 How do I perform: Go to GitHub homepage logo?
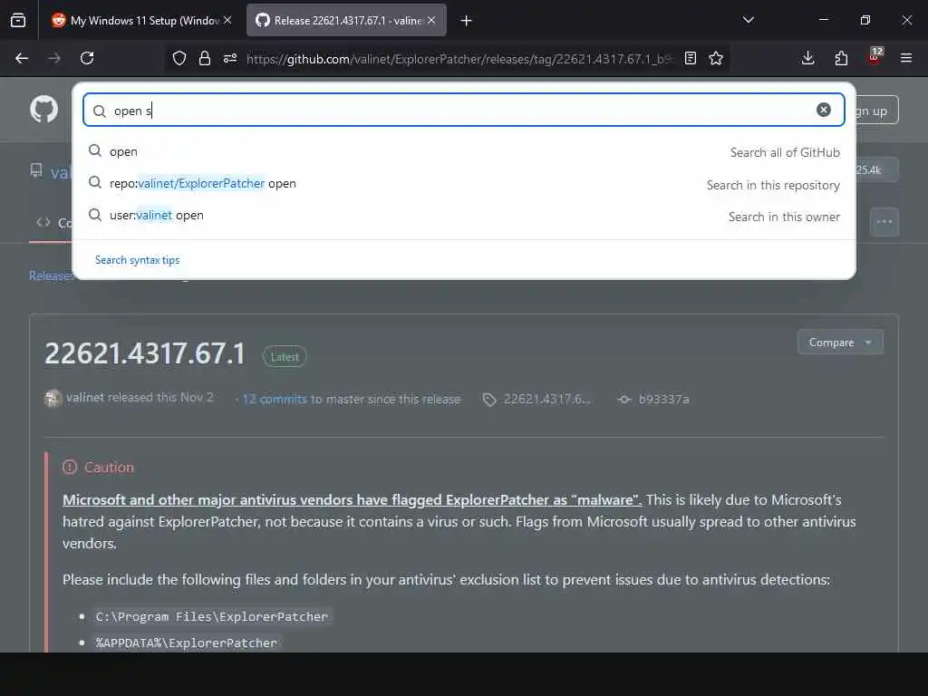point(44,109)
